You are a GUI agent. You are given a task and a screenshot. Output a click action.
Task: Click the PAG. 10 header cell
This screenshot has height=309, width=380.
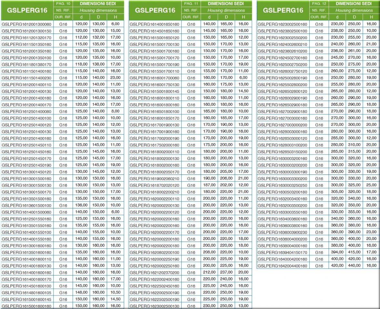63,4
